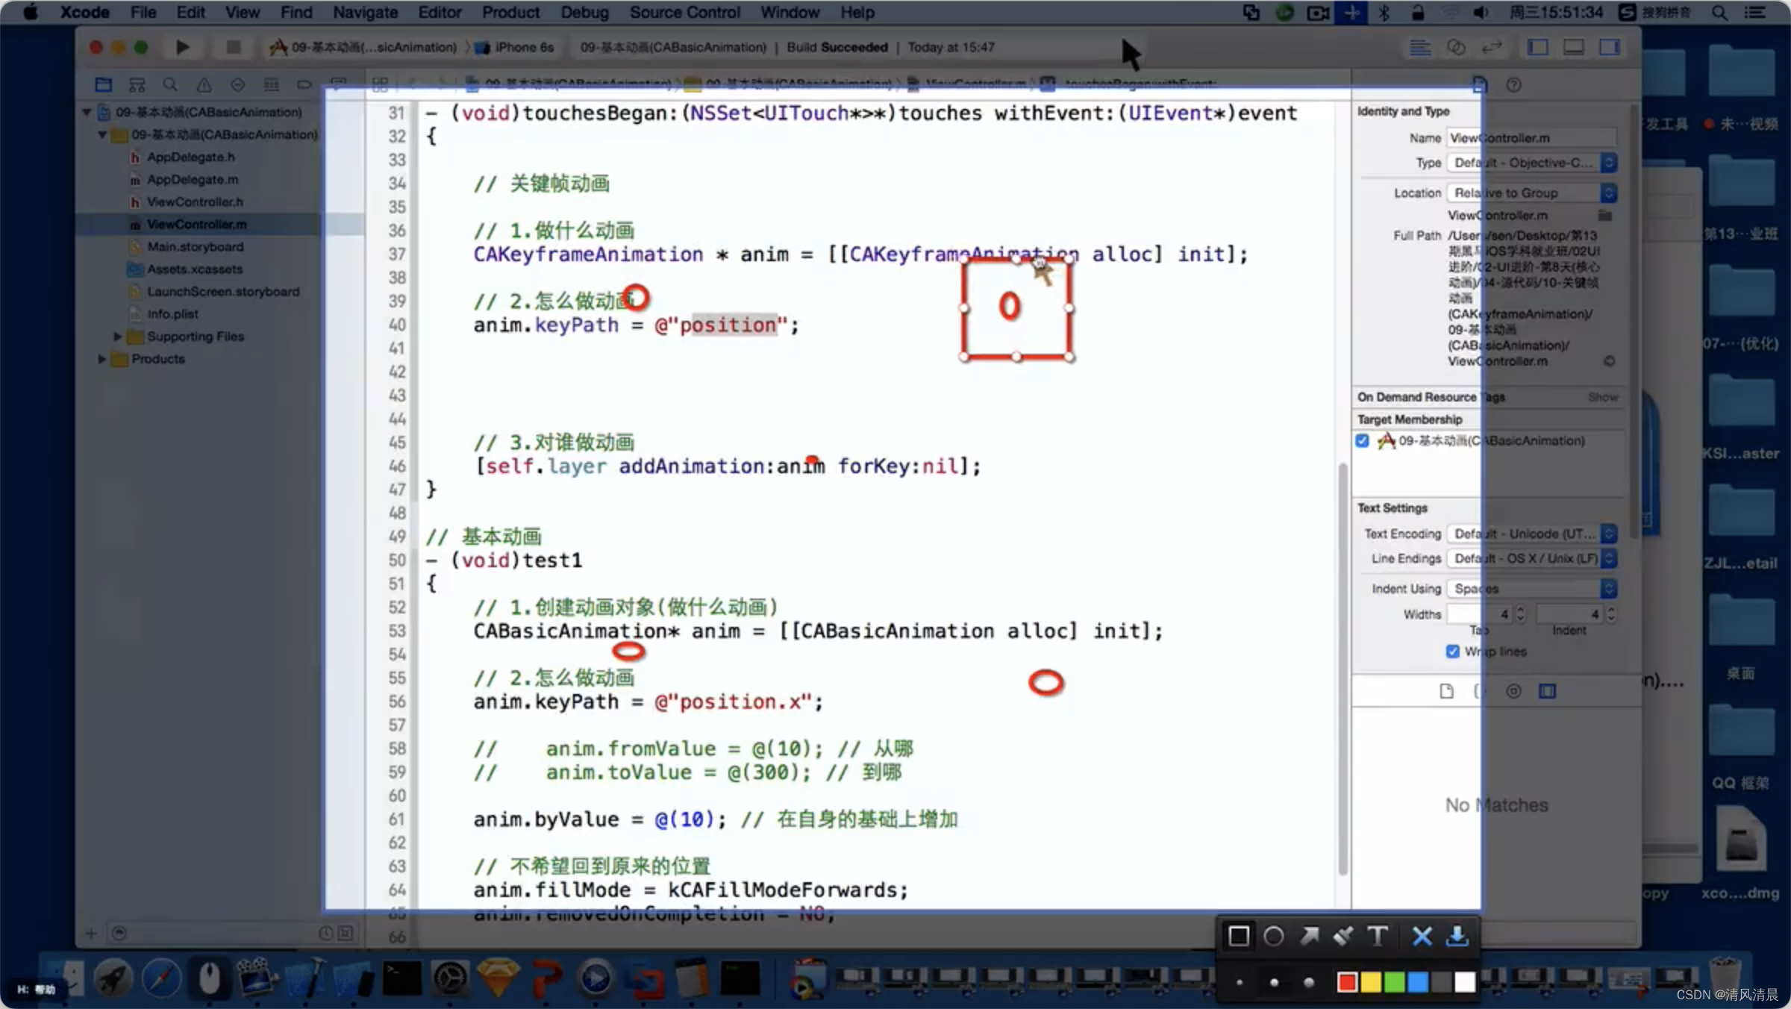Screen dimensions: 1791x1009
Task: Click the delete annotation icon
Action: (x=1421, y=937)
